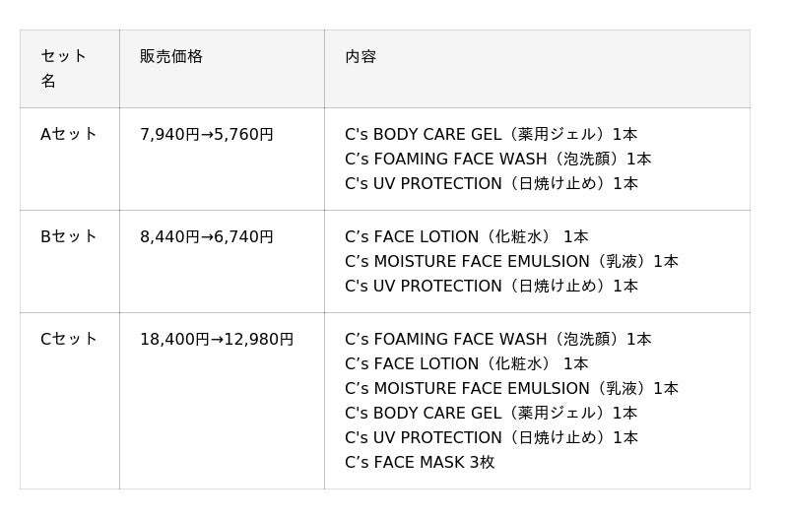Click FOAMING FACE WASH line in Aセット
Image resolution: width=788 pixels, height=519 pixels.
[x=497, y=159]
